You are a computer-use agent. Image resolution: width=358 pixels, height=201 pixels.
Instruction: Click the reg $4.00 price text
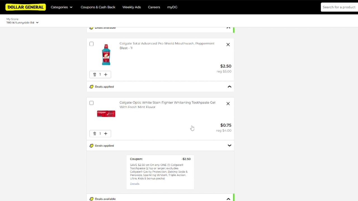click(224, 130)
